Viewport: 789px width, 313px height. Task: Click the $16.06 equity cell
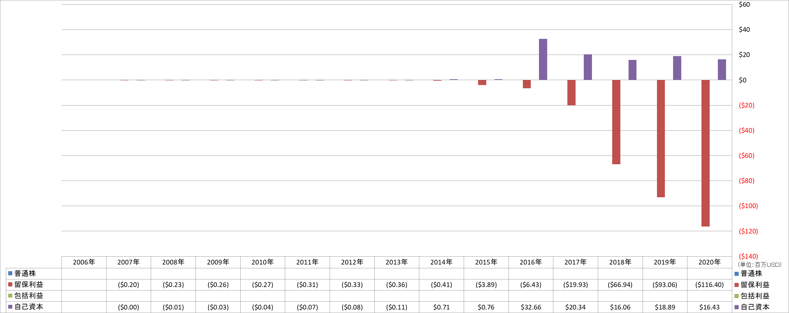[x=621, y=307]
